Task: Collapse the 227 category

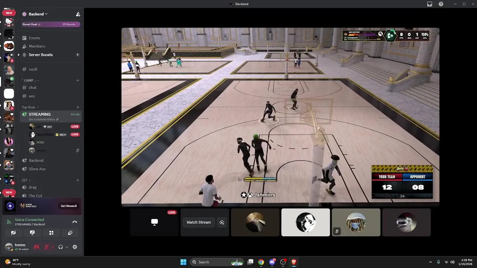Action: coord(26,180)
